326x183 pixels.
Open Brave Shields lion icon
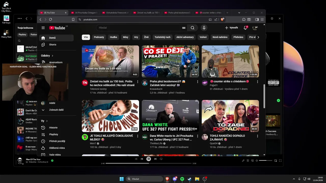222,19
